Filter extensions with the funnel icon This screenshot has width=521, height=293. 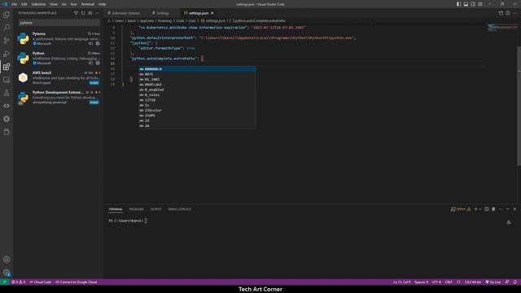[x=76, y=13]
